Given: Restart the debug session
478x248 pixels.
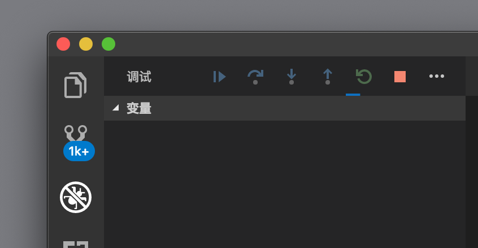Looking at the screenshot, I should click(x=364, y=77).
